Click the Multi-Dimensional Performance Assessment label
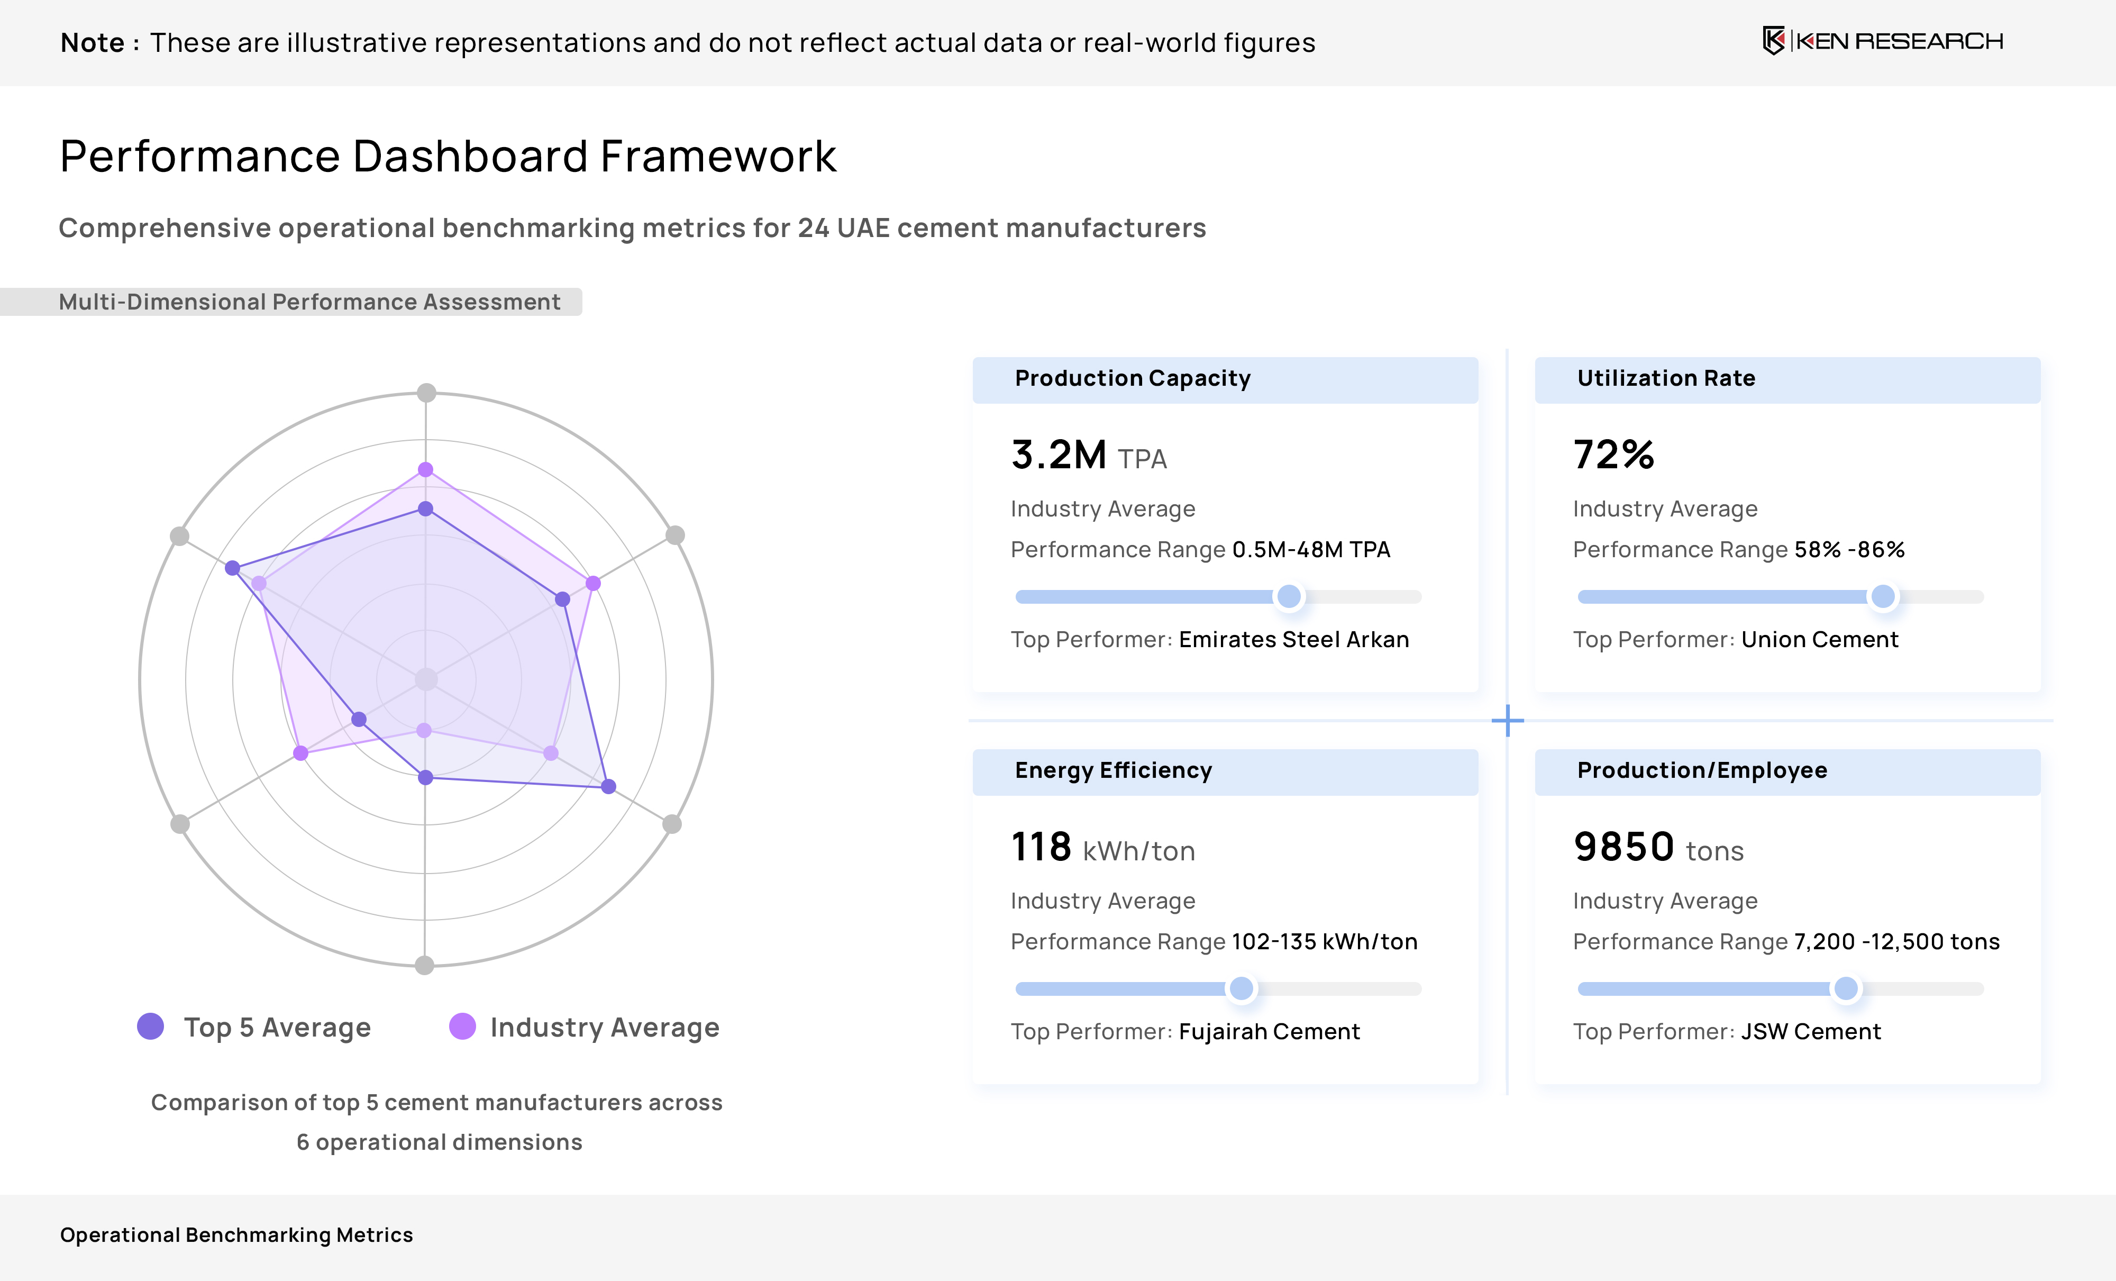Screen dimensions: 2116x1281 point(309,302)
